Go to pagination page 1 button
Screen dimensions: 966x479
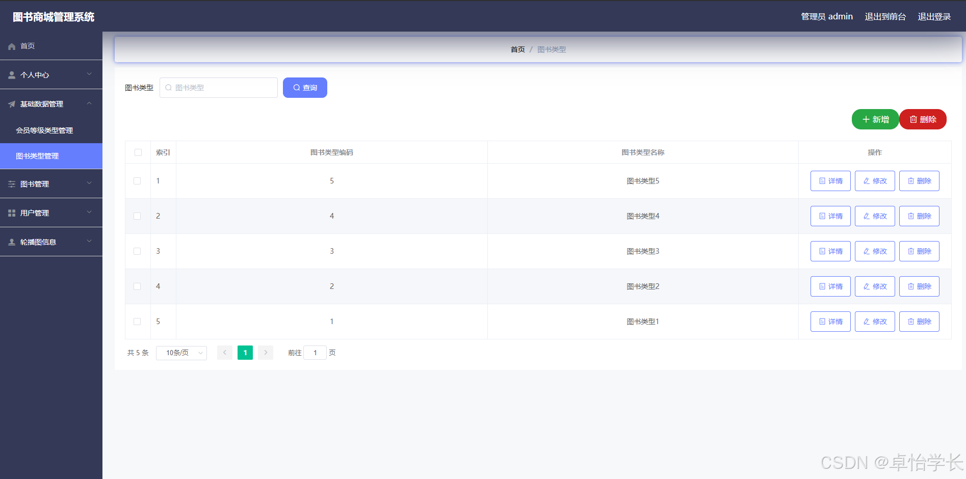click(x=245, y=353)
